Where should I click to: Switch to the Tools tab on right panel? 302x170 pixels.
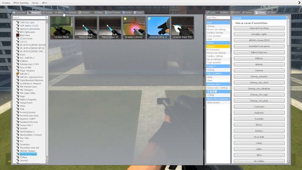click(x=210, y=13)
